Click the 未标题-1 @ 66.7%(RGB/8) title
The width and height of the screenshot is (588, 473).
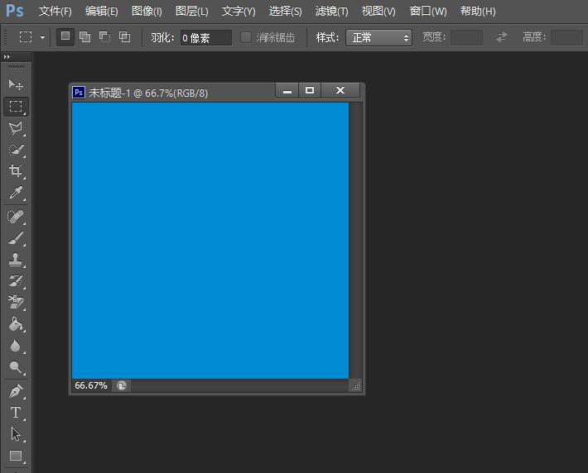pos(148,93)
